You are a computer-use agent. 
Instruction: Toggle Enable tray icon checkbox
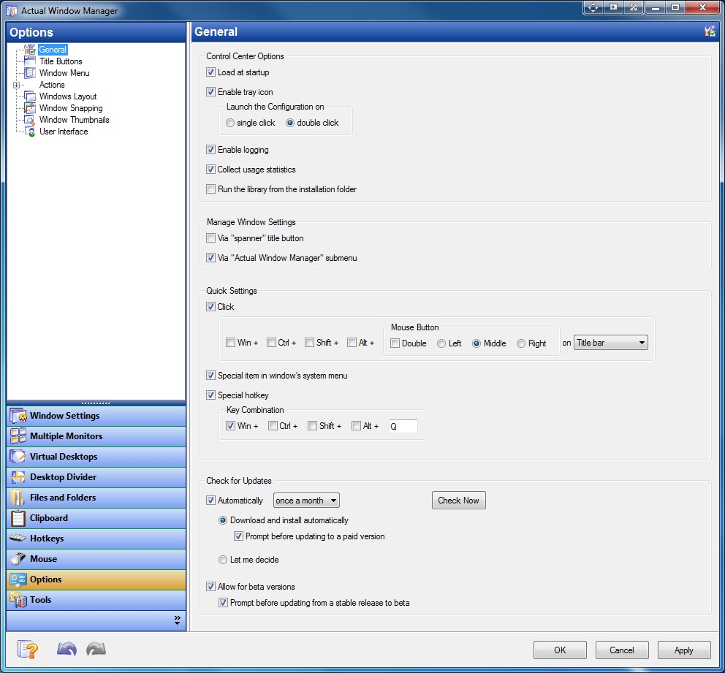(x=210, y=92)
